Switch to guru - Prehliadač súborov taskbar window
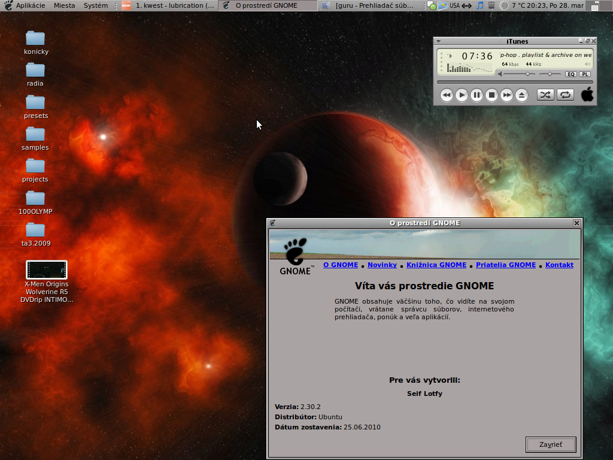Screen dimensions: 613x460 (x=368, y=5)
